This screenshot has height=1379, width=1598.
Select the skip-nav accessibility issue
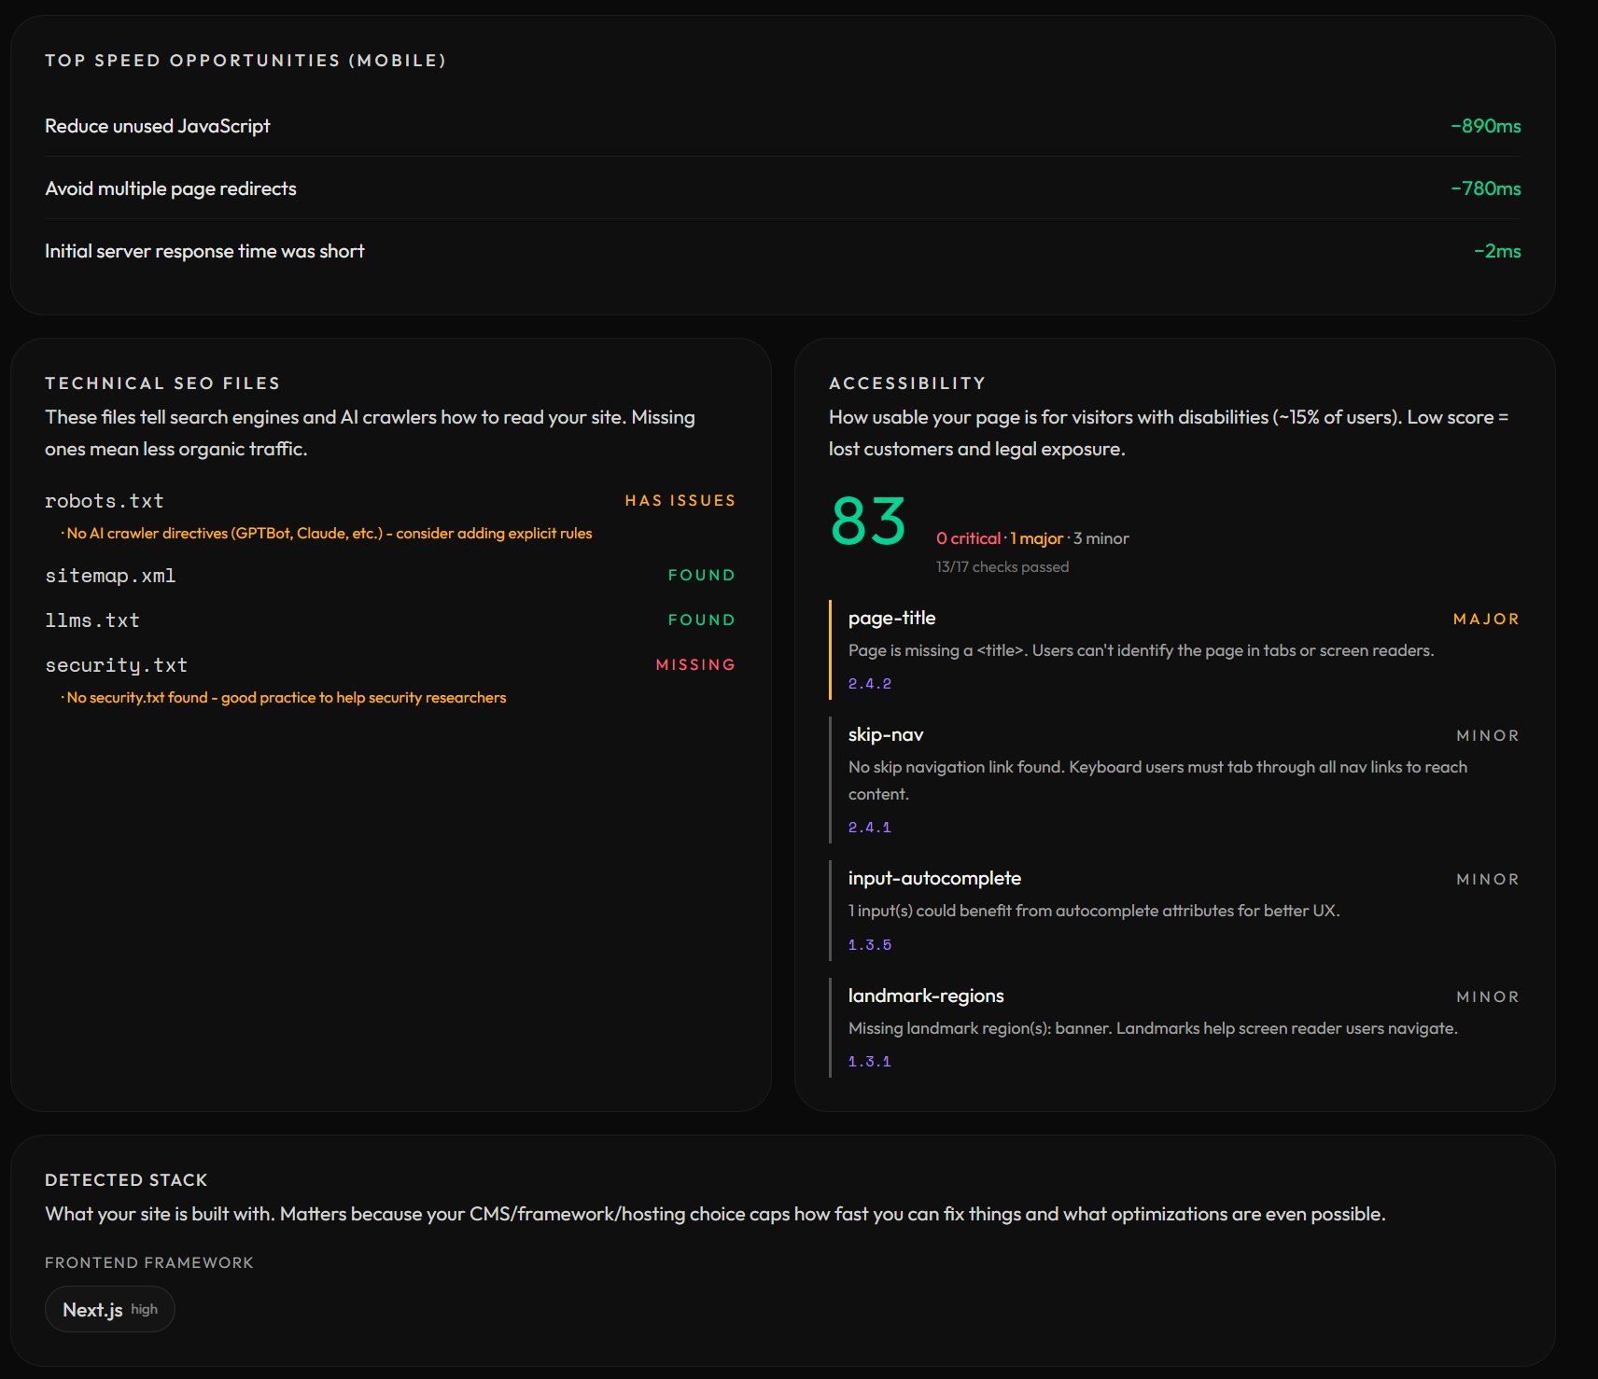[886, 734]
